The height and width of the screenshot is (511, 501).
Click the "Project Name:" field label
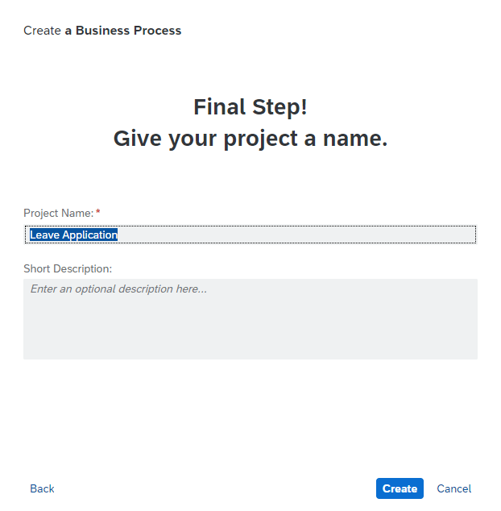click(x=58, y=213)
